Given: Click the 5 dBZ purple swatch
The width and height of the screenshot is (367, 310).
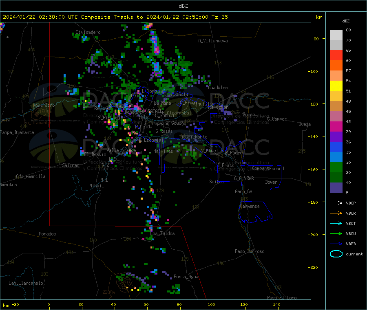Looking at the screenshot, I should [x=336, y=188].
